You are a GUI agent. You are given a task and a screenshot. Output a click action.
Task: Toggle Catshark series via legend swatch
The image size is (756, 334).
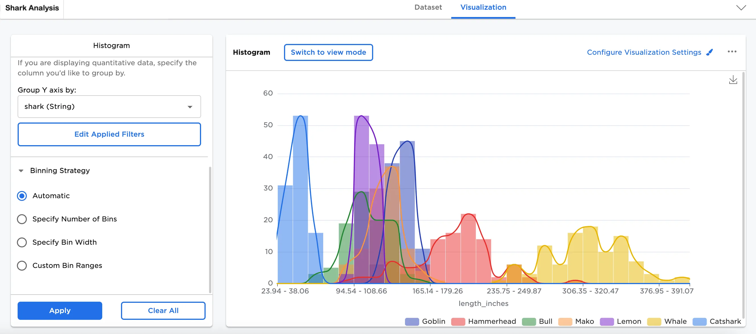coord(699,322)
